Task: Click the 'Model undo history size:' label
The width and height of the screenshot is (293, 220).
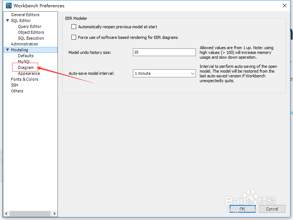Action: 90,52
